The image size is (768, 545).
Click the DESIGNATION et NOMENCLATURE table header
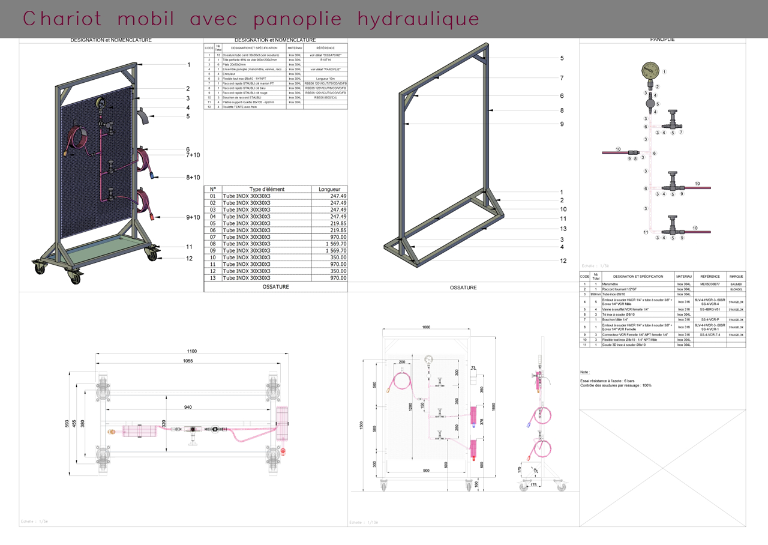pos(275,40)
